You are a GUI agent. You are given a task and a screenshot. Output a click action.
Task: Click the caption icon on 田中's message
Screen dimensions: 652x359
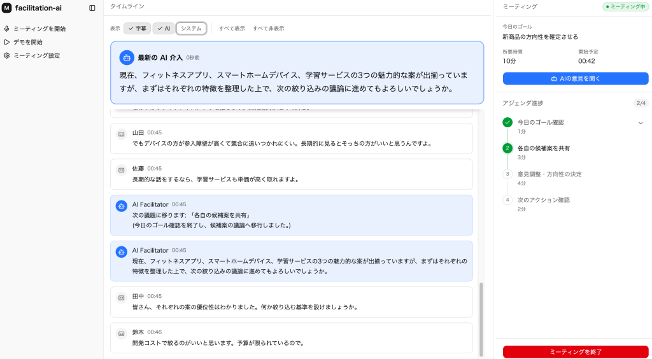[x=122, y=297]
